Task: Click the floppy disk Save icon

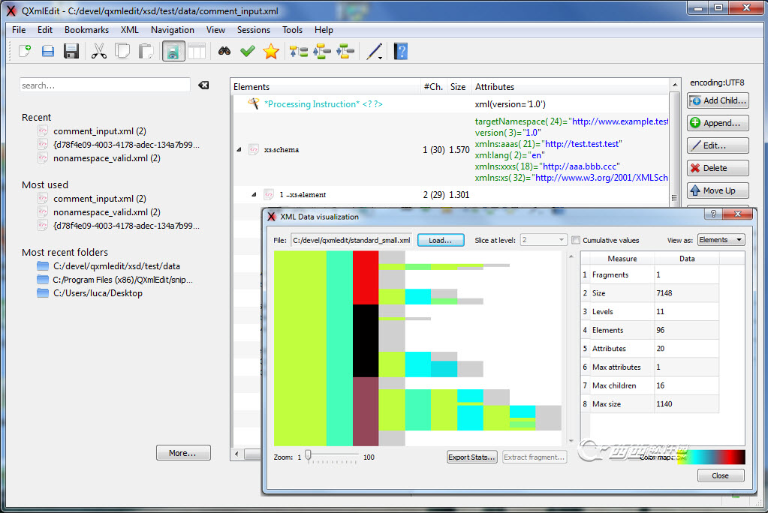Action: 71,51
